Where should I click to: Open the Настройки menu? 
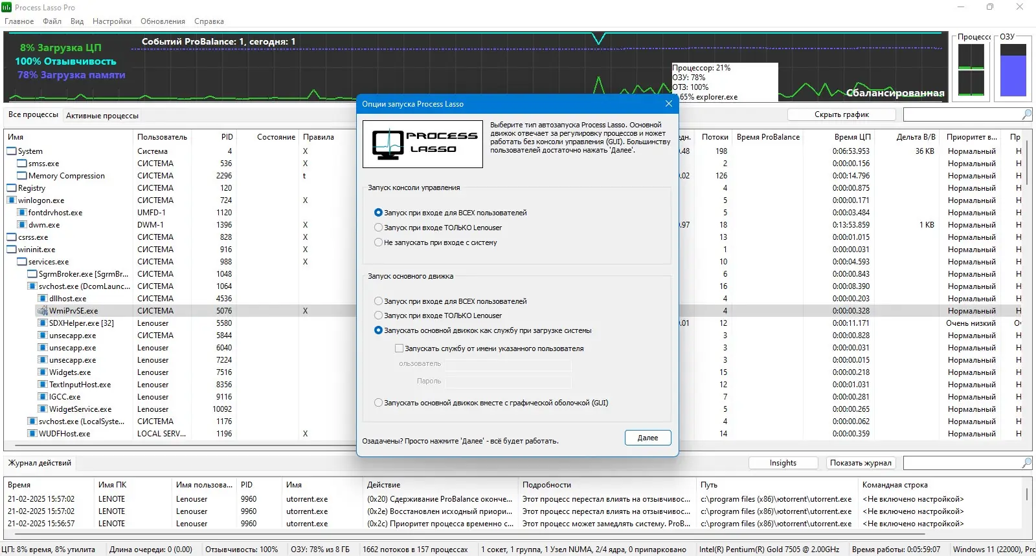coord(112,21)
